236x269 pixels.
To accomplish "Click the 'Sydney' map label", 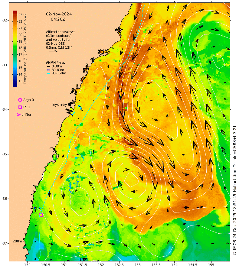I will click(60, 105).
